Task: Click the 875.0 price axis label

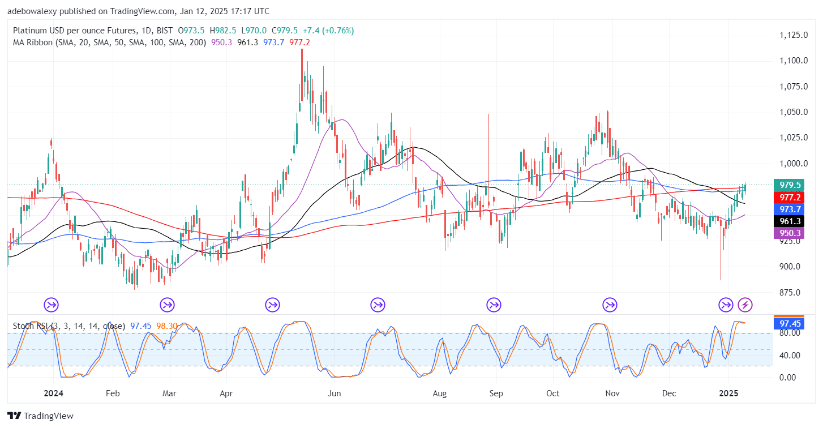Action: pyautogui.click(x=789, y=293)
